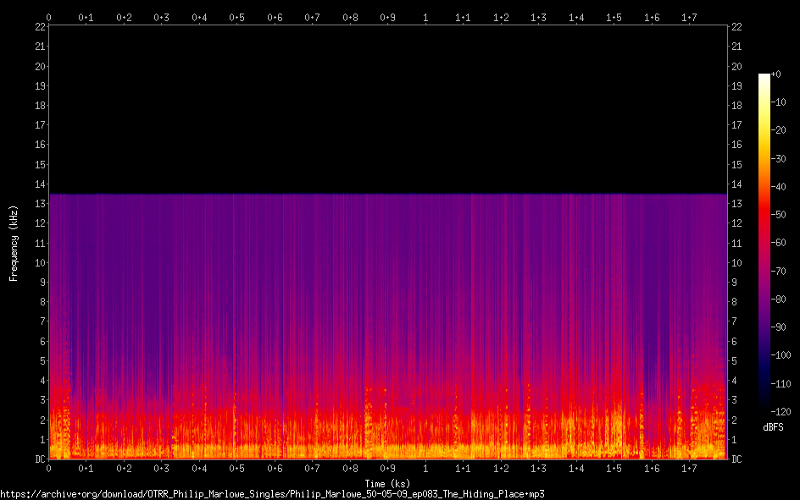Viewport: 800px width, 500px height.
Task: Click the DC label on left frequency axis
Action: [40, 459]
